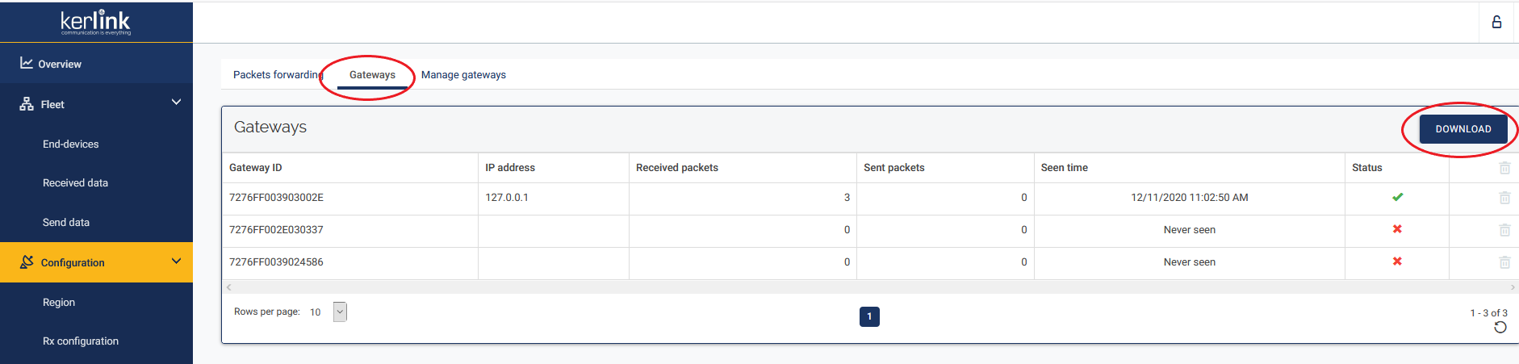The width and height of the screenshot is (1519, 364).
Task: Switch to the Packets forwarding tab
Action: click(x=276, y=75)
